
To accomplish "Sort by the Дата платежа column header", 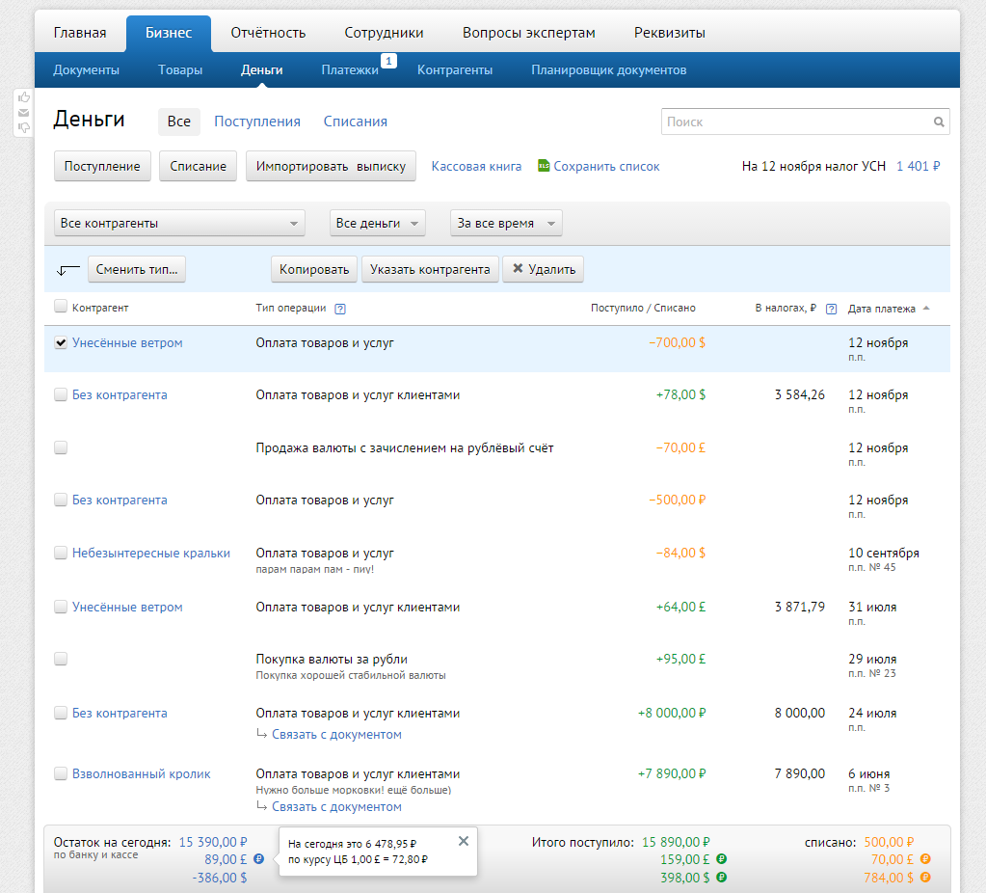I will (882, 309).
